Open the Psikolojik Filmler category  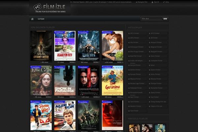pyautogui.click(x=136, y=88)
